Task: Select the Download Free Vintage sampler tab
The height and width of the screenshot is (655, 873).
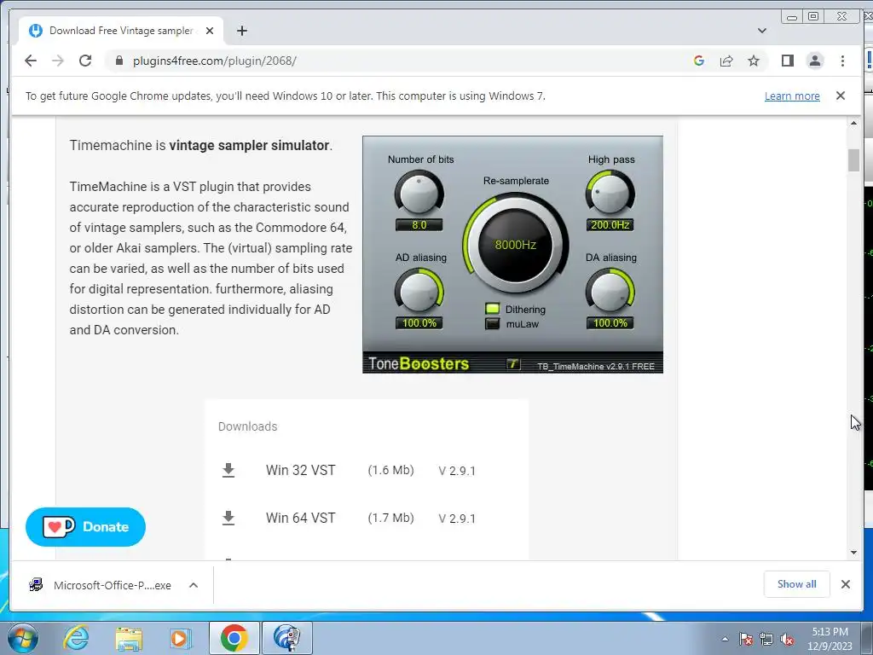Action: (x=121, y=31)
